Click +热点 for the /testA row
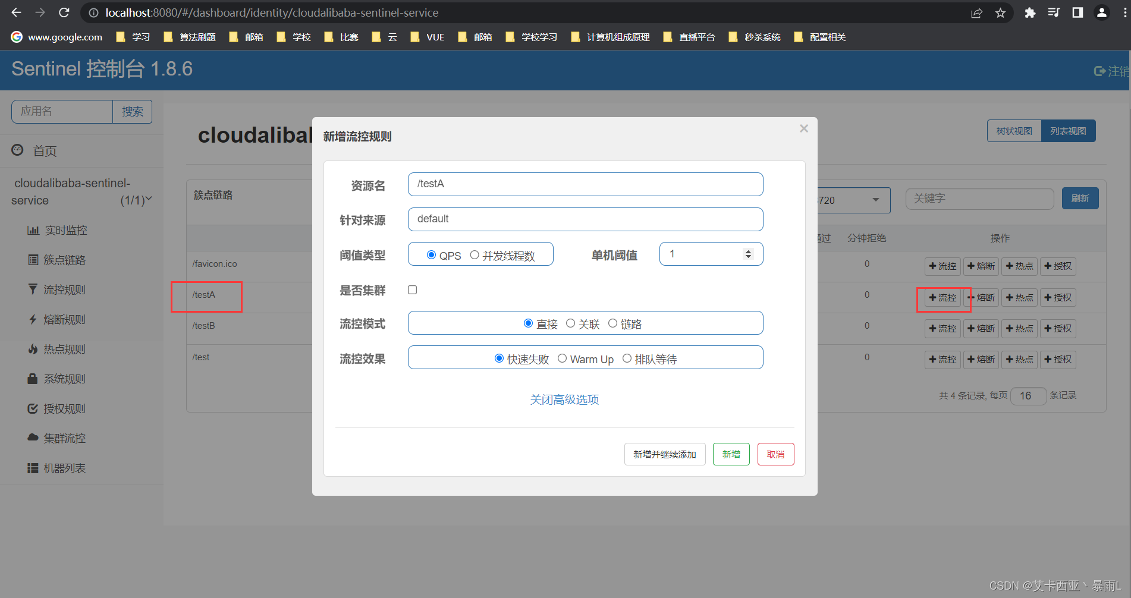Image resolution: width=1131 pixels, height=598 pixels. (x=1020, y=297)
